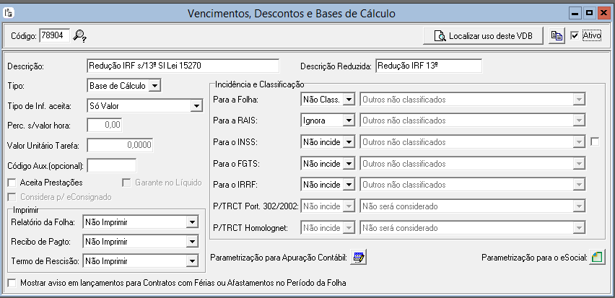Open Parametrização para Apuração Contábil icon
The width and height of the screenshot is (615, 298).
click(359, 257)
